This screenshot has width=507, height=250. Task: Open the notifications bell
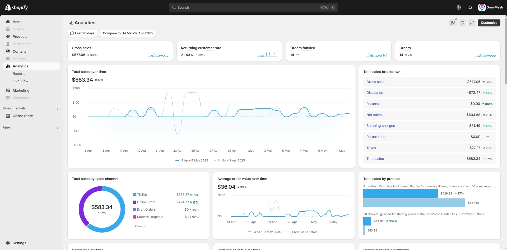[470, 7]
